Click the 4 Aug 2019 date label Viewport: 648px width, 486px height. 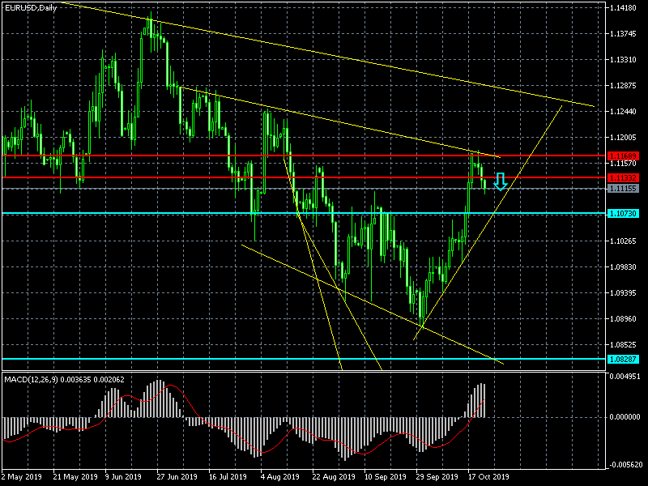[279, 477]
